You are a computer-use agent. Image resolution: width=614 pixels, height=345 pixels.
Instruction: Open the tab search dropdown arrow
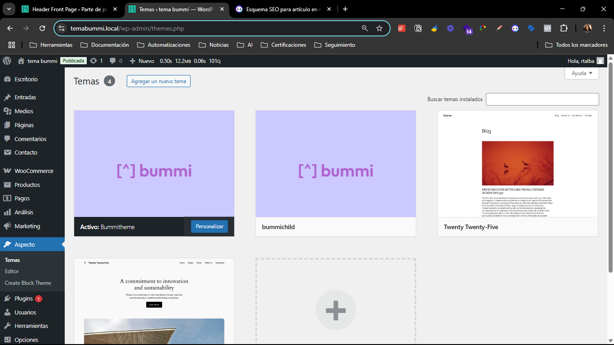(x=8, y=9)
